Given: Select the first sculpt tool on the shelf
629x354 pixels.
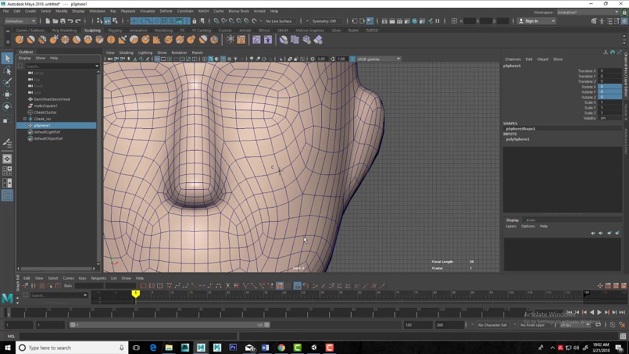Looking at the screenshot, I should (20, 40).
